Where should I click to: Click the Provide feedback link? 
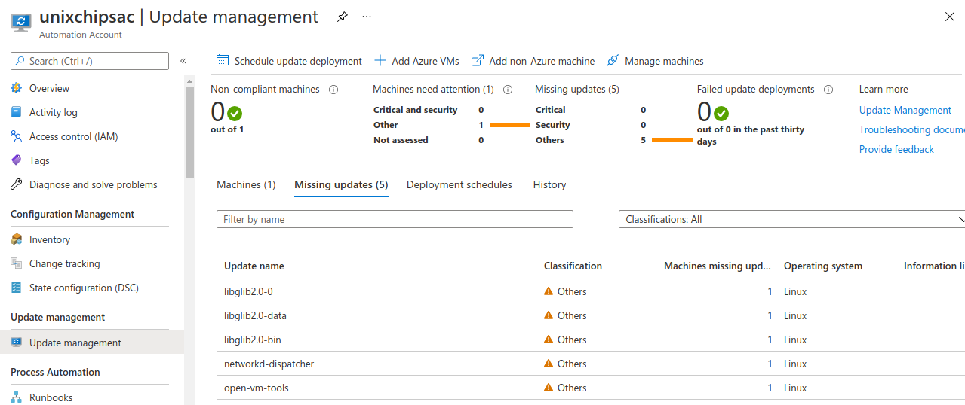pyautogui.click(x=896, y=149)
